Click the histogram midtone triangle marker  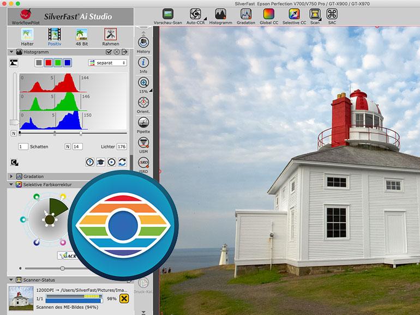click(x=55, y=133)
